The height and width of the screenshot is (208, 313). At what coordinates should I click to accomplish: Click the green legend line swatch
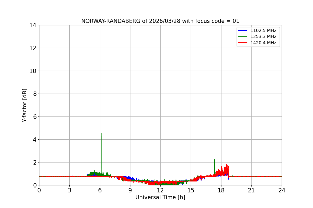(243, 37)
